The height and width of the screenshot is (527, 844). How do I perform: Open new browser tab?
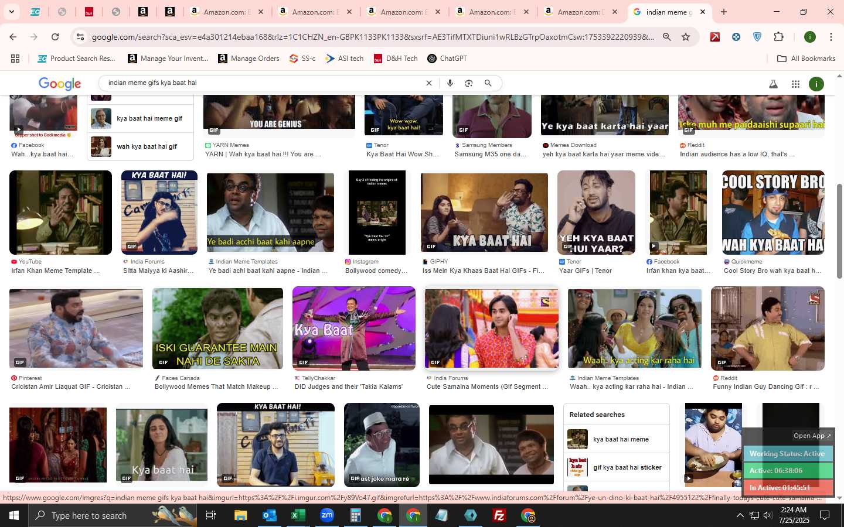724,12
